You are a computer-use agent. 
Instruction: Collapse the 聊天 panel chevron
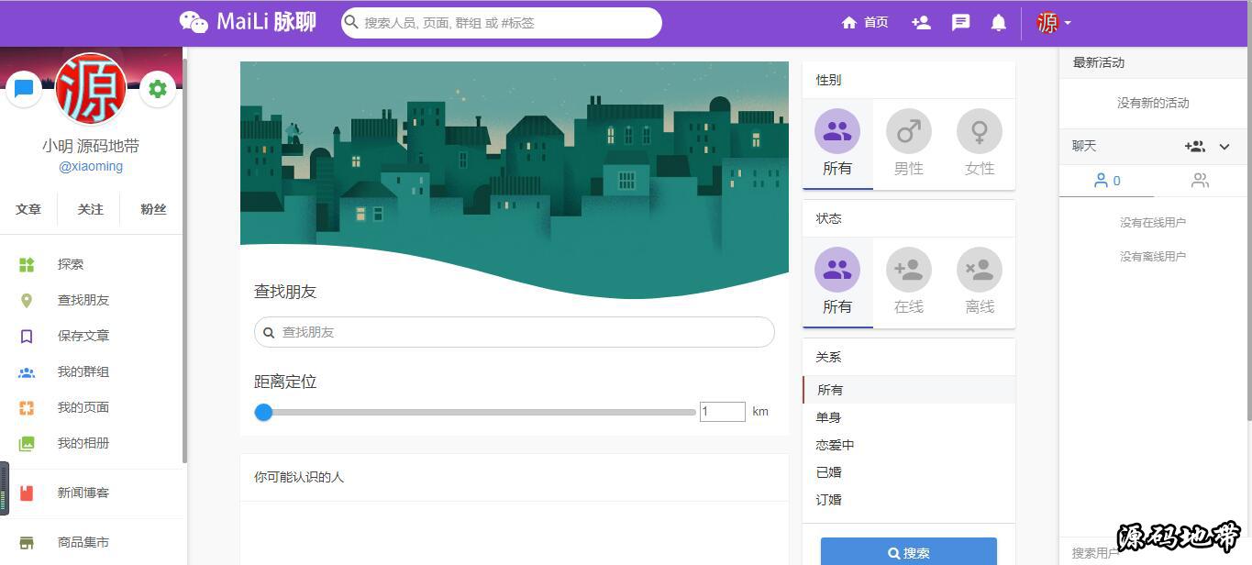pyautogui.click(x=1224, y=147)
